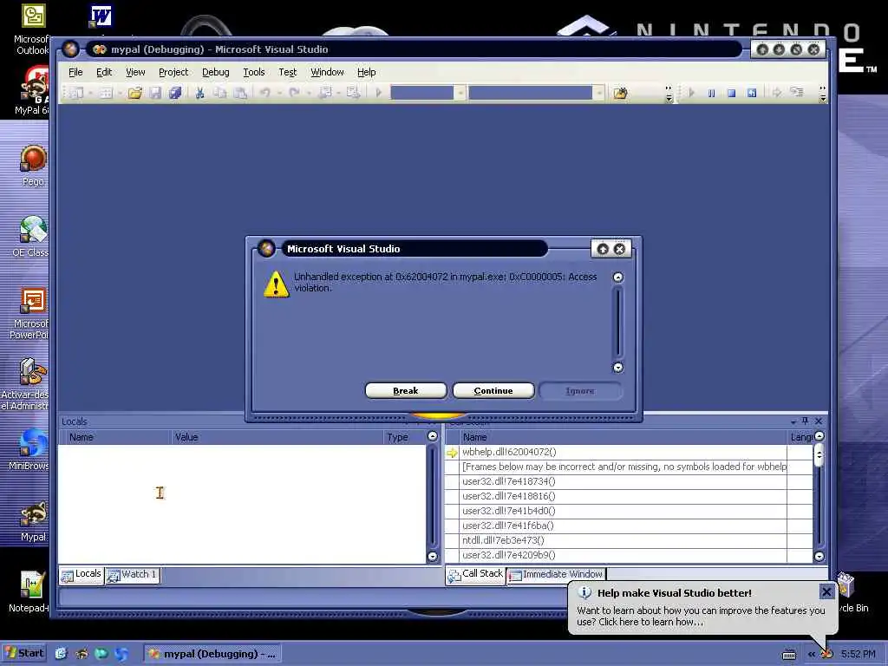Open the Window menu
Image resolution: width=888 pixels, height=666 pixels.
coord(327,72)
